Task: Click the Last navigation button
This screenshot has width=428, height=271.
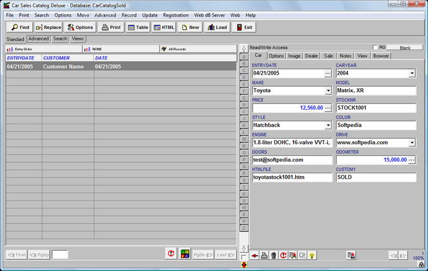Action: pos(226,255)
